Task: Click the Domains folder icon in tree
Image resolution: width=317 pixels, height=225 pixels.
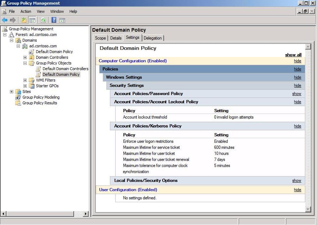Action: (x=19, y=40)
